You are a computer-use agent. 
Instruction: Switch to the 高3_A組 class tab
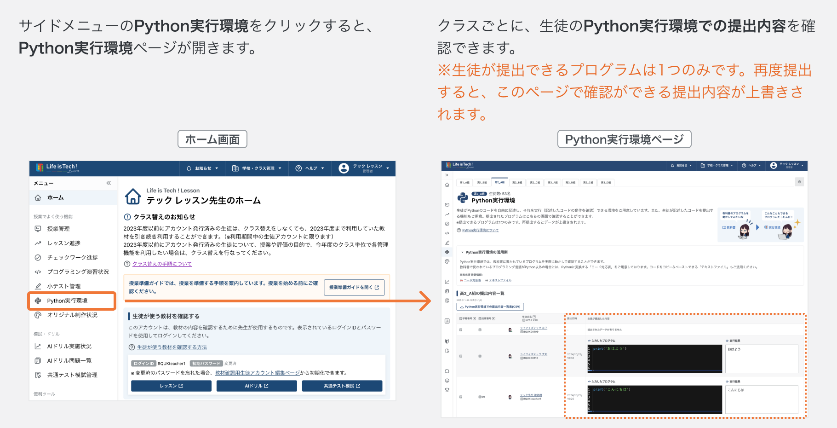click(553, 182)
